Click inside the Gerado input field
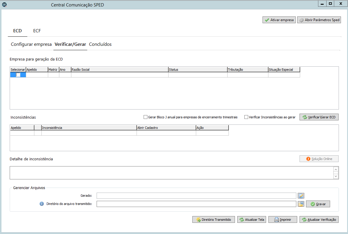This screenshot has width=348, height=234. [x=196, y=196]
